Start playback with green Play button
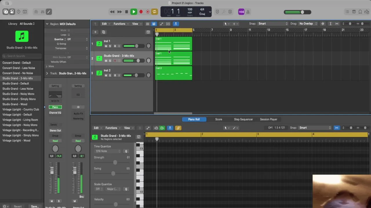 click(x=134, y=12)
